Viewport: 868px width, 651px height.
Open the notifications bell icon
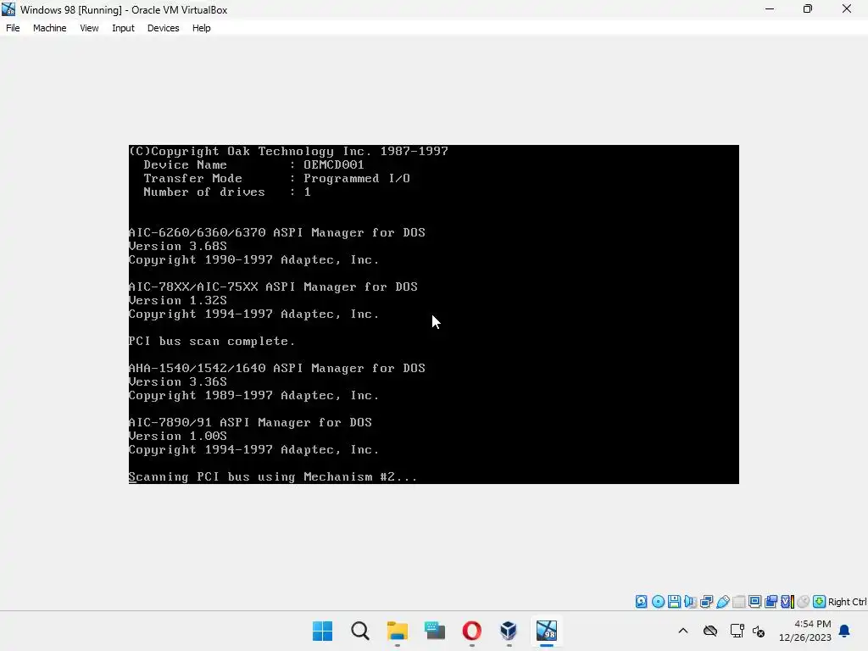[844, 631]
